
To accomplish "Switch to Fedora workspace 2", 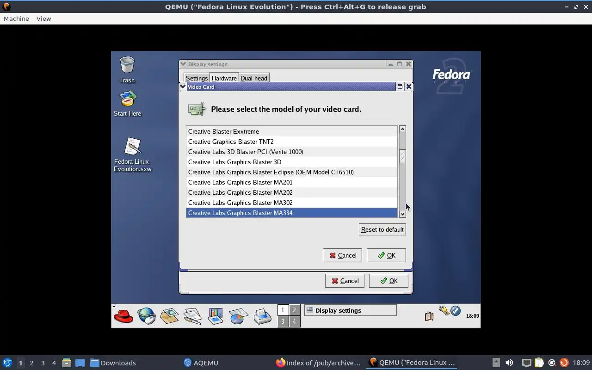I will pos(294,310).
